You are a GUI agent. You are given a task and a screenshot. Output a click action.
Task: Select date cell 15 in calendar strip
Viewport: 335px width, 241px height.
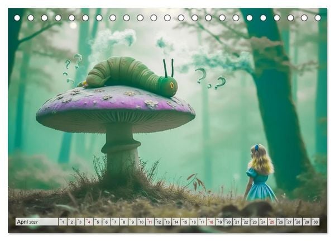coord(185,222)
